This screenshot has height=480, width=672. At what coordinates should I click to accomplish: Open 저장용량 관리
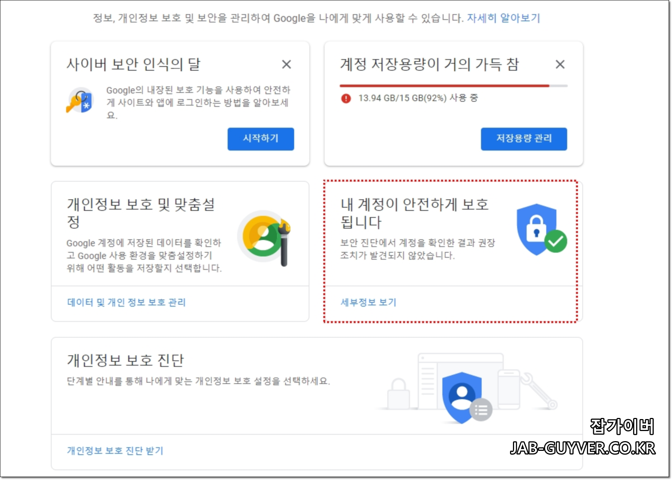pos(524,139)
